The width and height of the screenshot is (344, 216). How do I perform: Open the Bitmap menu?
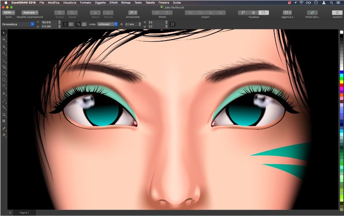click(126, 2)
